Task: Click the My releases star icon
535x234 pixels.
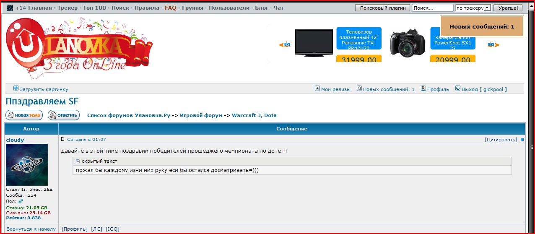Action: (x=317, y=89)
